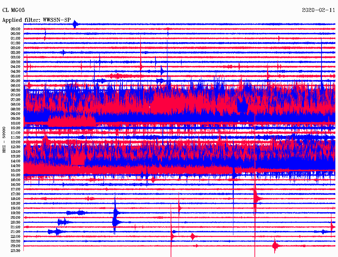Click the 11:00 time label
This screenshot has width=338, height=257.
[16, 133]
